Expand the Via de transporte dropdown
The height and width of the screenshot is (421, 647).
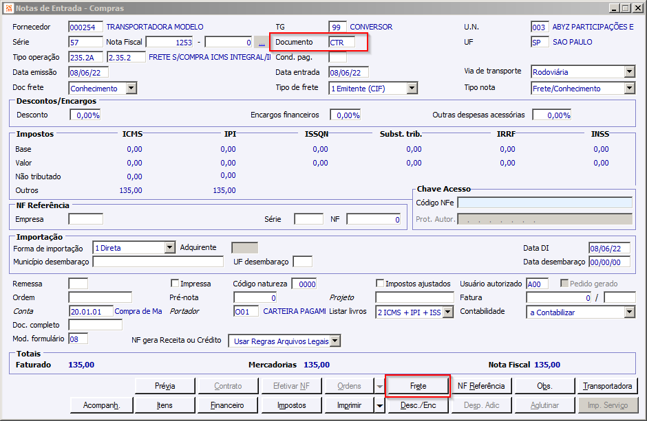coord(629,71)
